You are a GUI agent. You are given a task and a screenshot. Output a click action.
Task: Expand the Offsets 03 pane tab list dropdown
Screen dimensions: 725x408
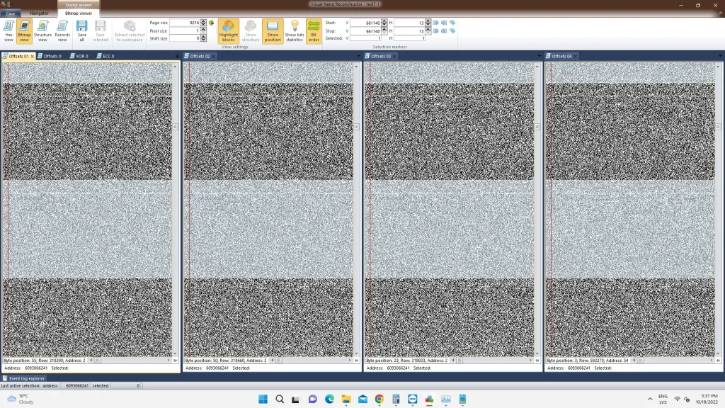tap(539, 57)
